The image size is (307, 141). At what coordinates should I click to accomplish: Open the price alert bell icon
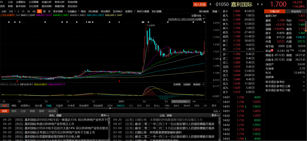(262, 4)
